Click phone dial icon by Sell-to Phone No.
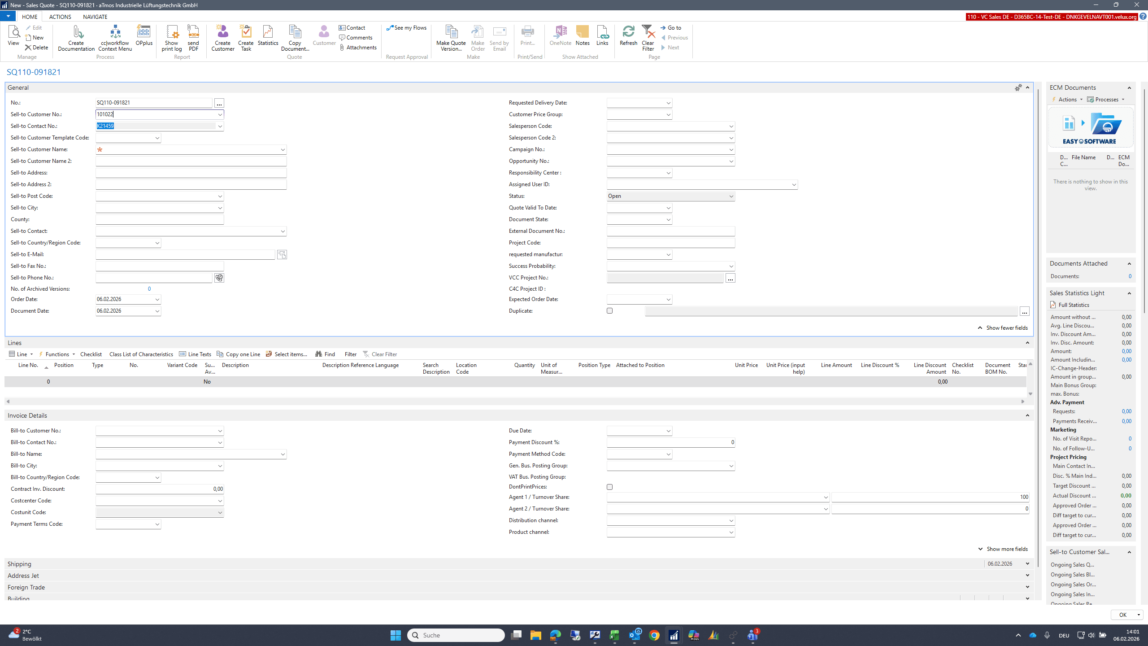 pos(219,278)
